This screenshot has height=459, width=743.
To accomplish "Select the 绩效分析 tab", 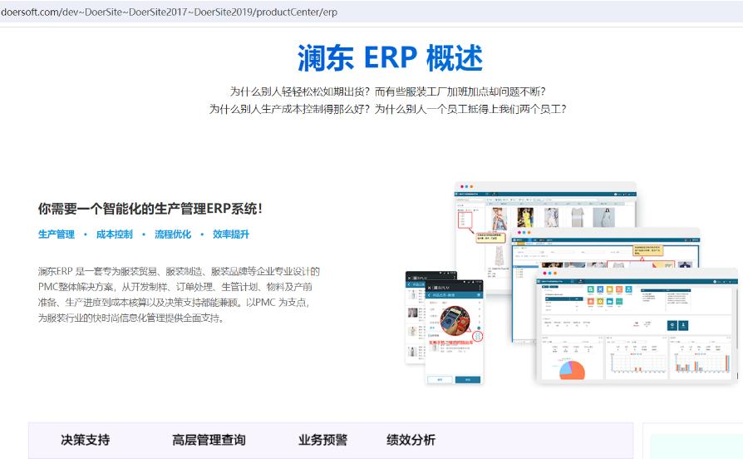I will [411, 440].
